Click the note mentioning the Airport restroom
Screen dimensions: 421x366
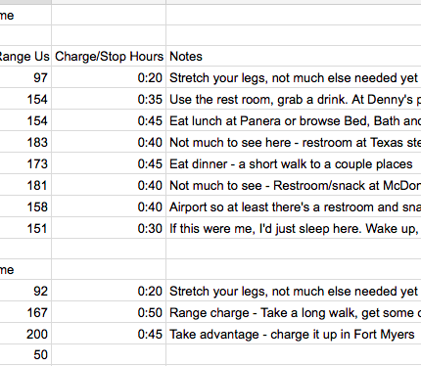coord(294,206)
